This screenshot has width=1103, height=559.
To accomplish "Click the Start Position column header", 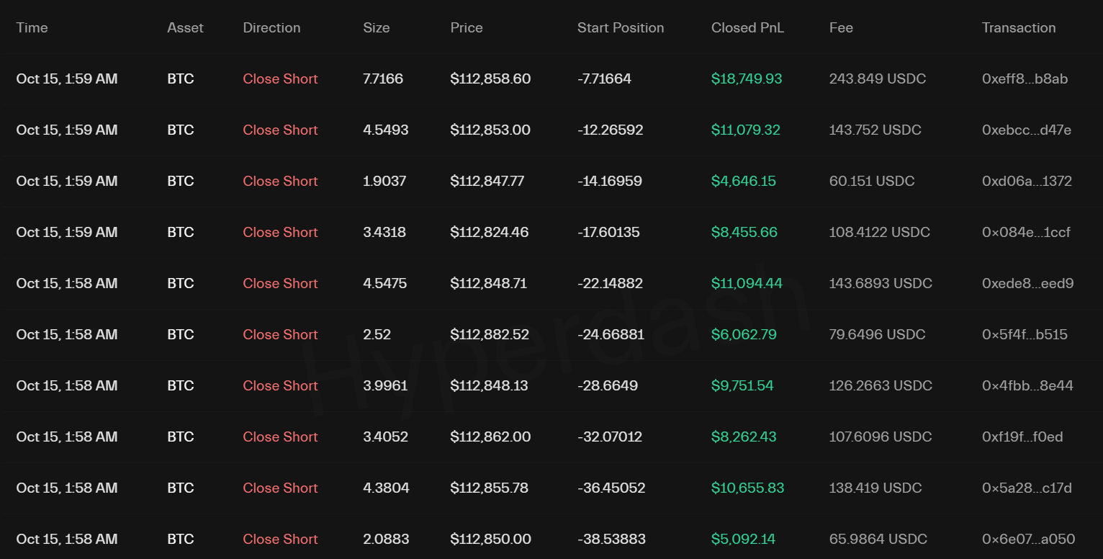I will pos(620,28).
